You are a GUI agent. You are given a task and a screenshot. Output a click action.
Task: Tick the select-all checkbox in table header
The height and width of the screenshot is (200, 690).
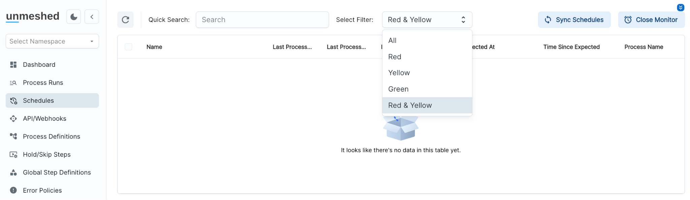click(128, 47)
